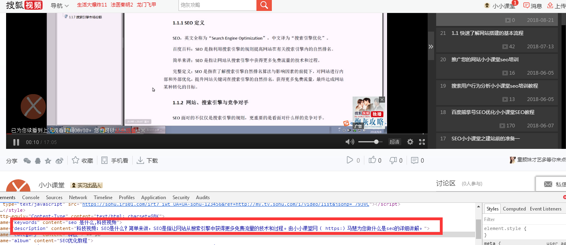Select the Styles pane tab

click(493, 209)
